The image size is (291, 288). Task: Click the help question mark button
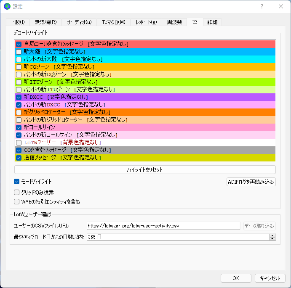click(x=262, y=6)
